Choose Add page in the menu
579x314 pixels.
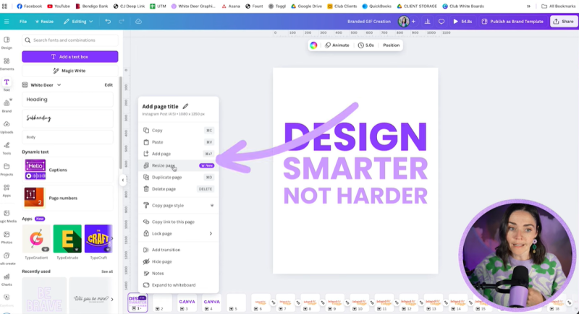coord(178,154)
